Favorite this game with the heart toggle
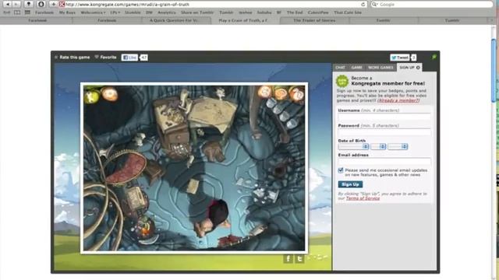This screenshot has width=499, height=280. (x=97, y=57)
